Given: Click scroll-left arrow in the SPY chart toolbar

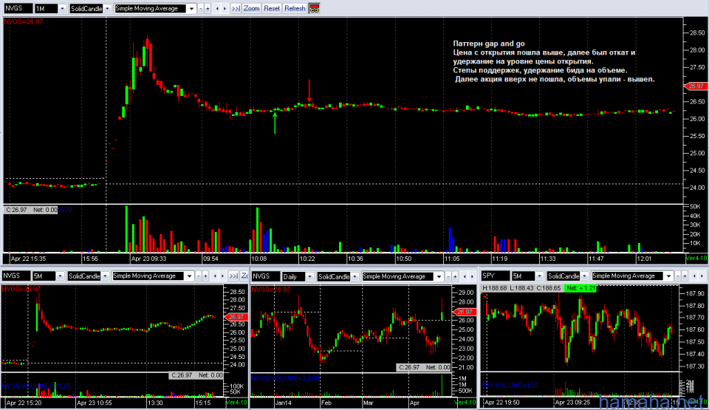Looking at the screenshot, I should tap(694, 276).
